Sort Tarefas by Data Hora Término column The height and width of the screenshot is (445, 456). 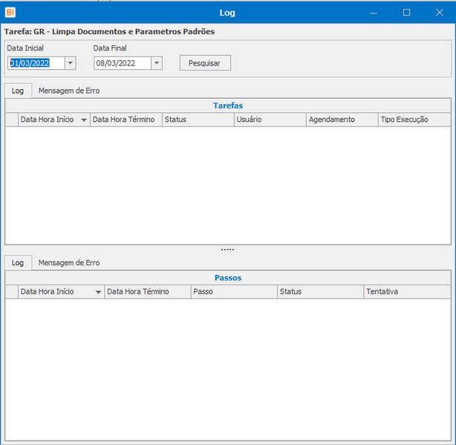pyautogui.click(x=126, y=120)
